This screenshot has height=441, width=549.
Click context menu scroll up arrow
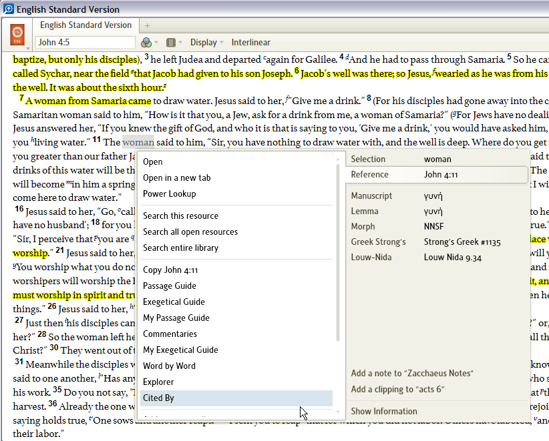[338, 159]
